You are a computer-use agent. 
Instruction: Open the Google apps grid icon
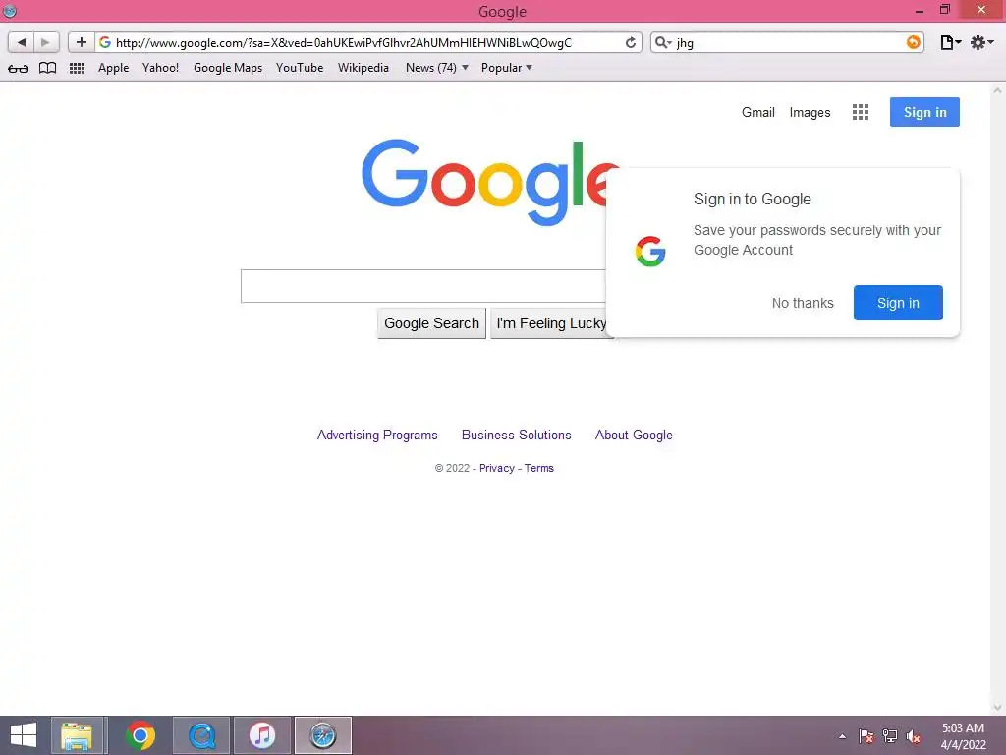(861, 112)
